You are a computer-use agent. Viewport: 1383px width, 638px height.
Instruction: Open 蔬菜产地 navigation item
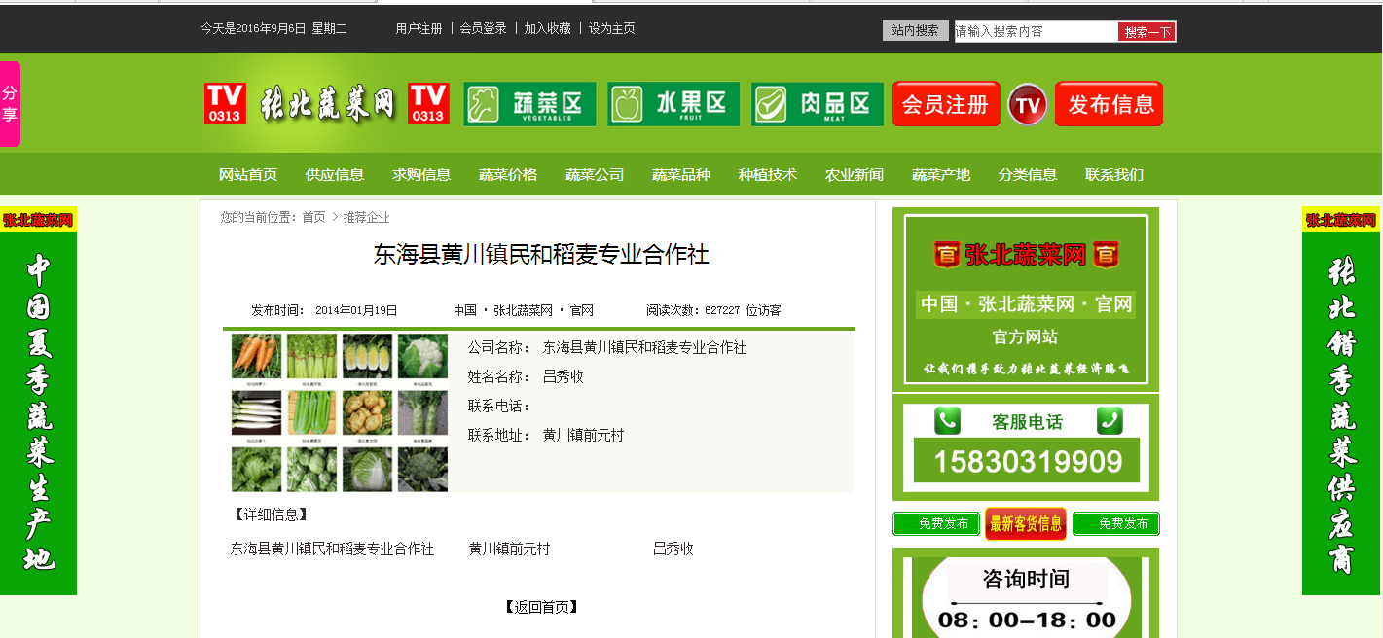point(941,175)
